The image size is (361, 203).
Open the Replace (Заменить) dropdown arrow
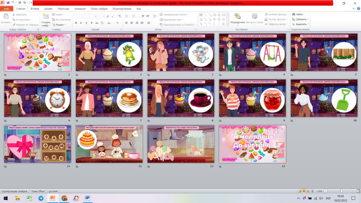pos(308,19)
